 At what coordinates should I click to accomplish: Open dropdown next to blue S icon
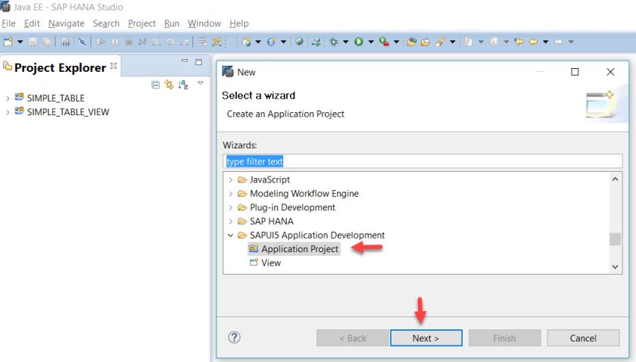click(283, 42)
